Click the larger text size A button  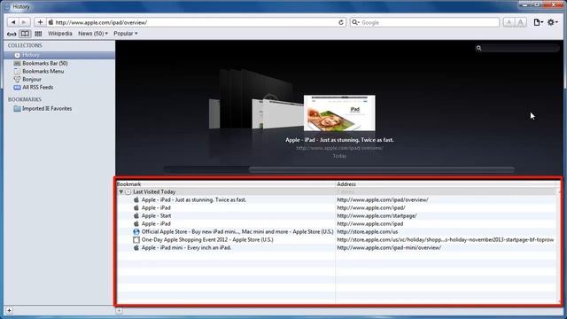click(x=520, y=22)
